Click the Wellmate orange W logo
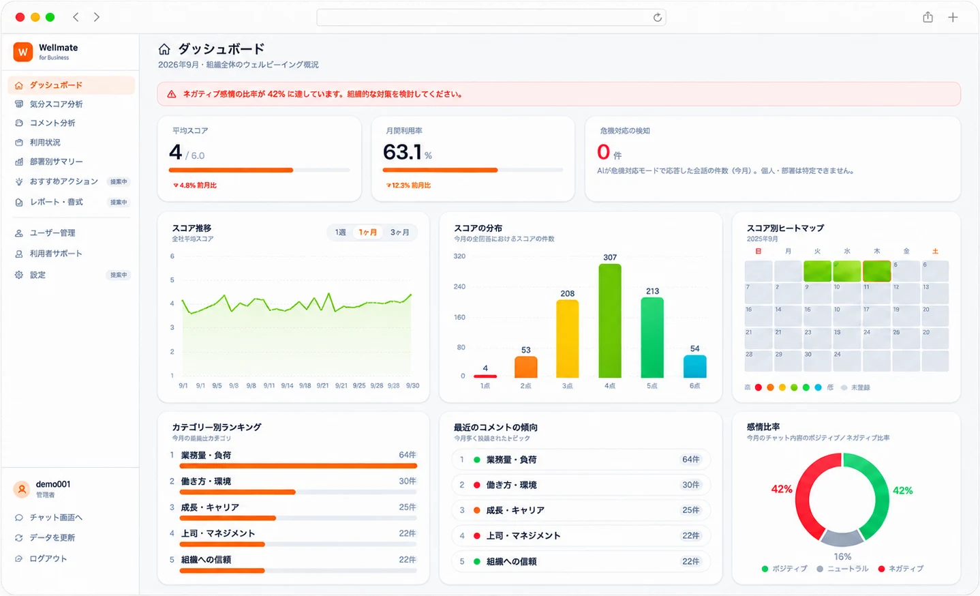 [22, 52]
